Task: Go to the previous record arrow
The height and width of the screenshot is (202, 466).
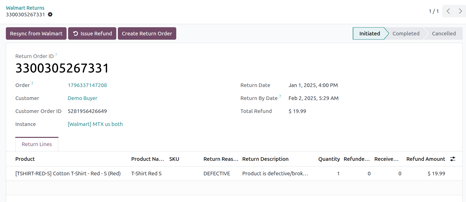Action: coord(448,11)
